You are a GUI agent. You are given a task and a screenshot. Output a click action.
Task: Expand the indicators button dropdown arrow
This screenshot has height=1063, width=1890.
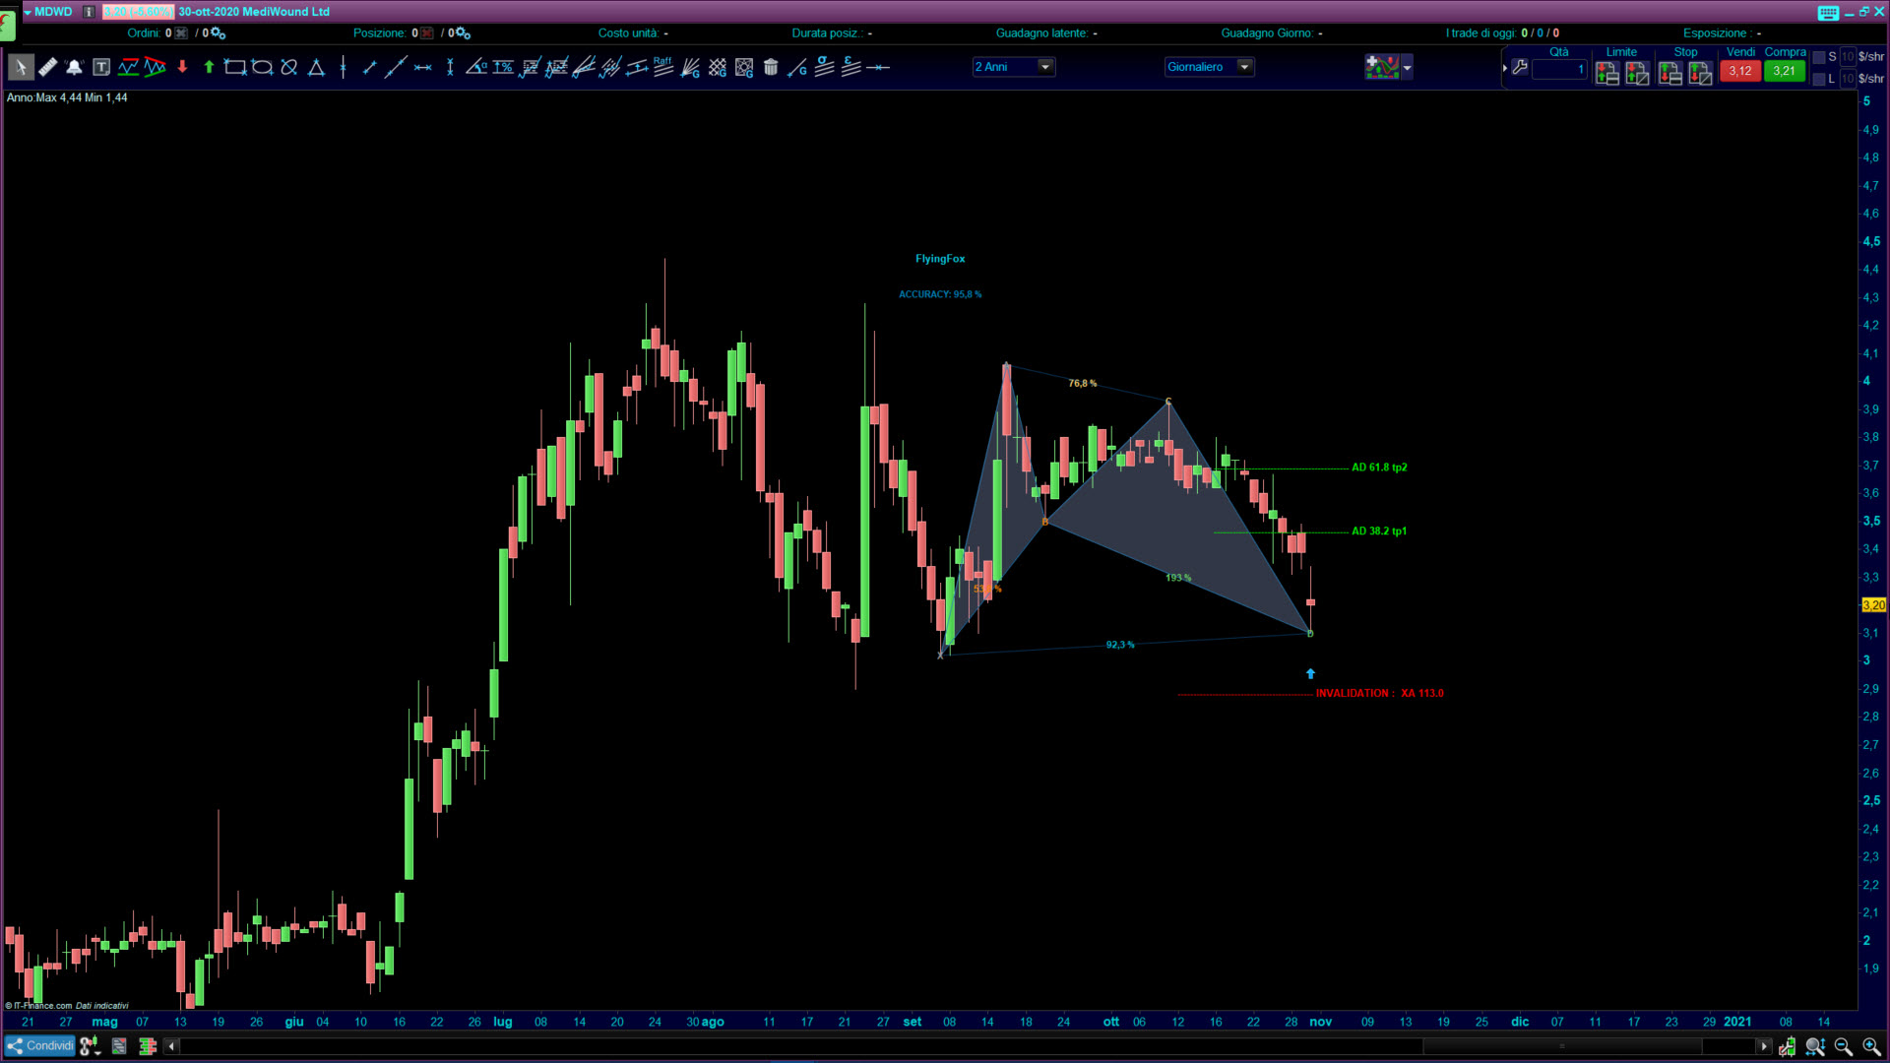click(x=1408, y=67)
